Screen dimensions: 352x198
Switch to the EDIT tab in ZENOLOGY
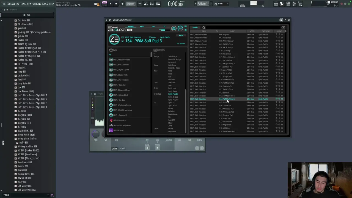[x=153, y=27]
